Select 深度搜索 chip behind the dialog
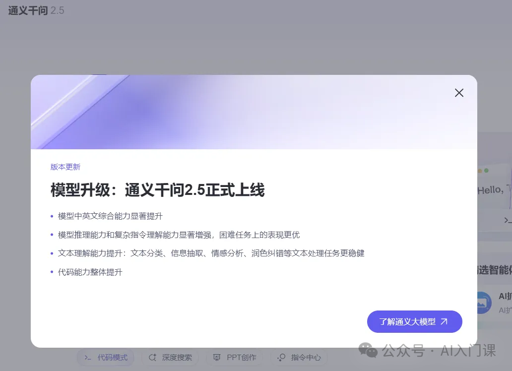This screenshot has width=512, height=371. 170,358
